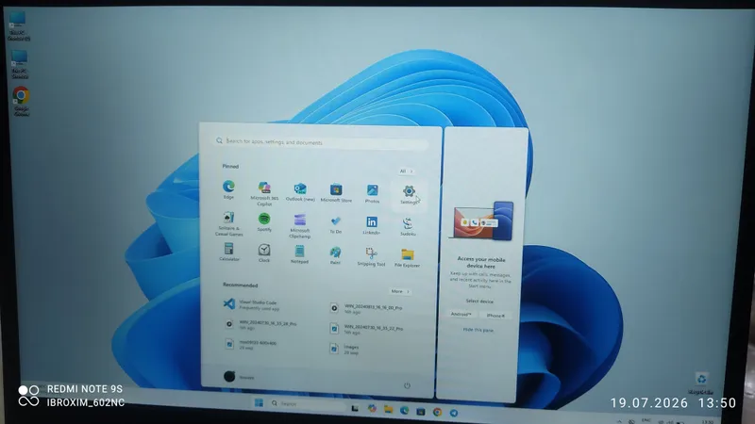This screenshot has height=424, width=755.
Task: Switch input language ENG in tray
Action: pyautogui.click(x=646, y=420)
